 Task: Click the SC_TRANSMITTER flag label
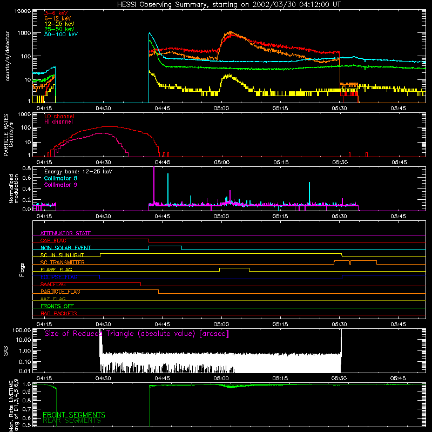tap(63, 262)
